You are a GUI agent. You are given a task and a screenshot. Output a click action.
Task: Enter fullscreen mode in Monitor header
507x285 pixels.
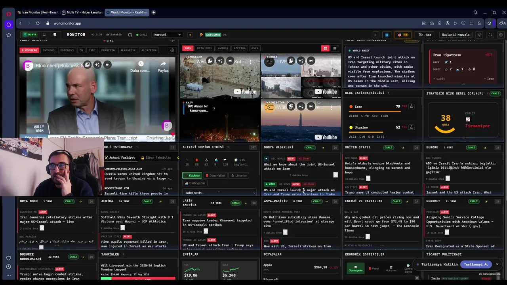coord(490,35)
